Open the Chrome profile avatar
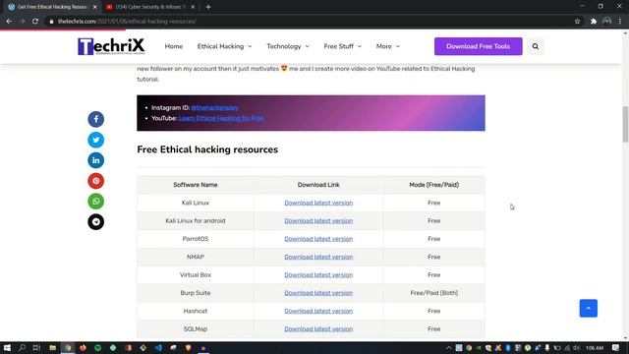This screenshot has height=354, width=629. tap(607, 22)
